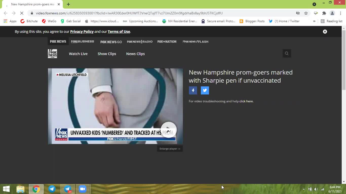
Task: Expand the hidden bookmarks chevron
Action: pos(314,21)
